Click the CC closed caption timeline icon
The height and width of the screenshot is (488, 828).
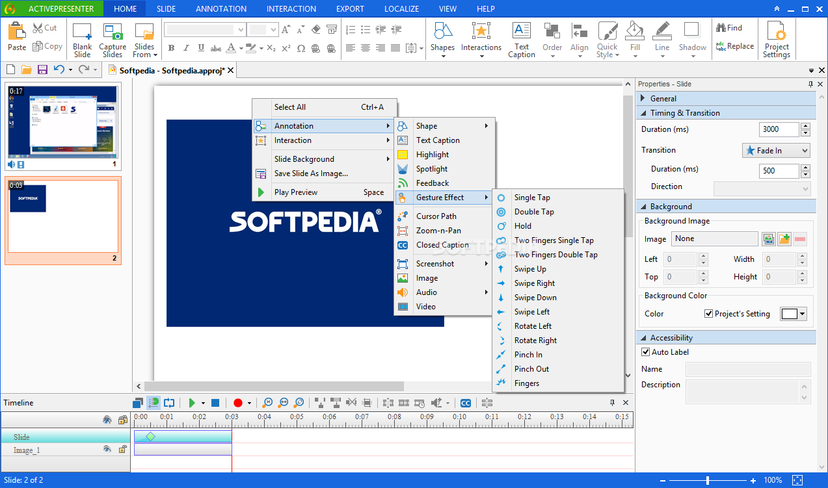click(465, 403)
